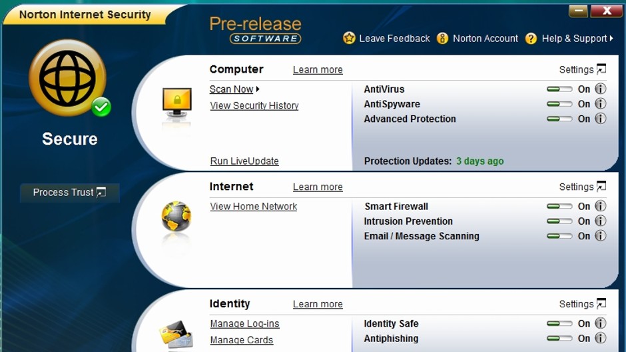626x352 pixels.
Task: Click the Secure status label
Action: tap(70, 139)
